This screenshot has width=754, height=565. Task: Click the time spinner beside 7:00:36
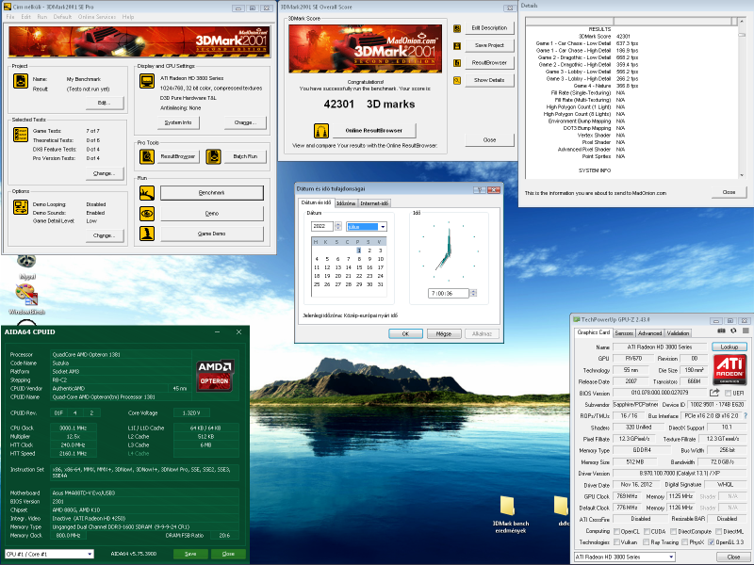pos(473,293)
